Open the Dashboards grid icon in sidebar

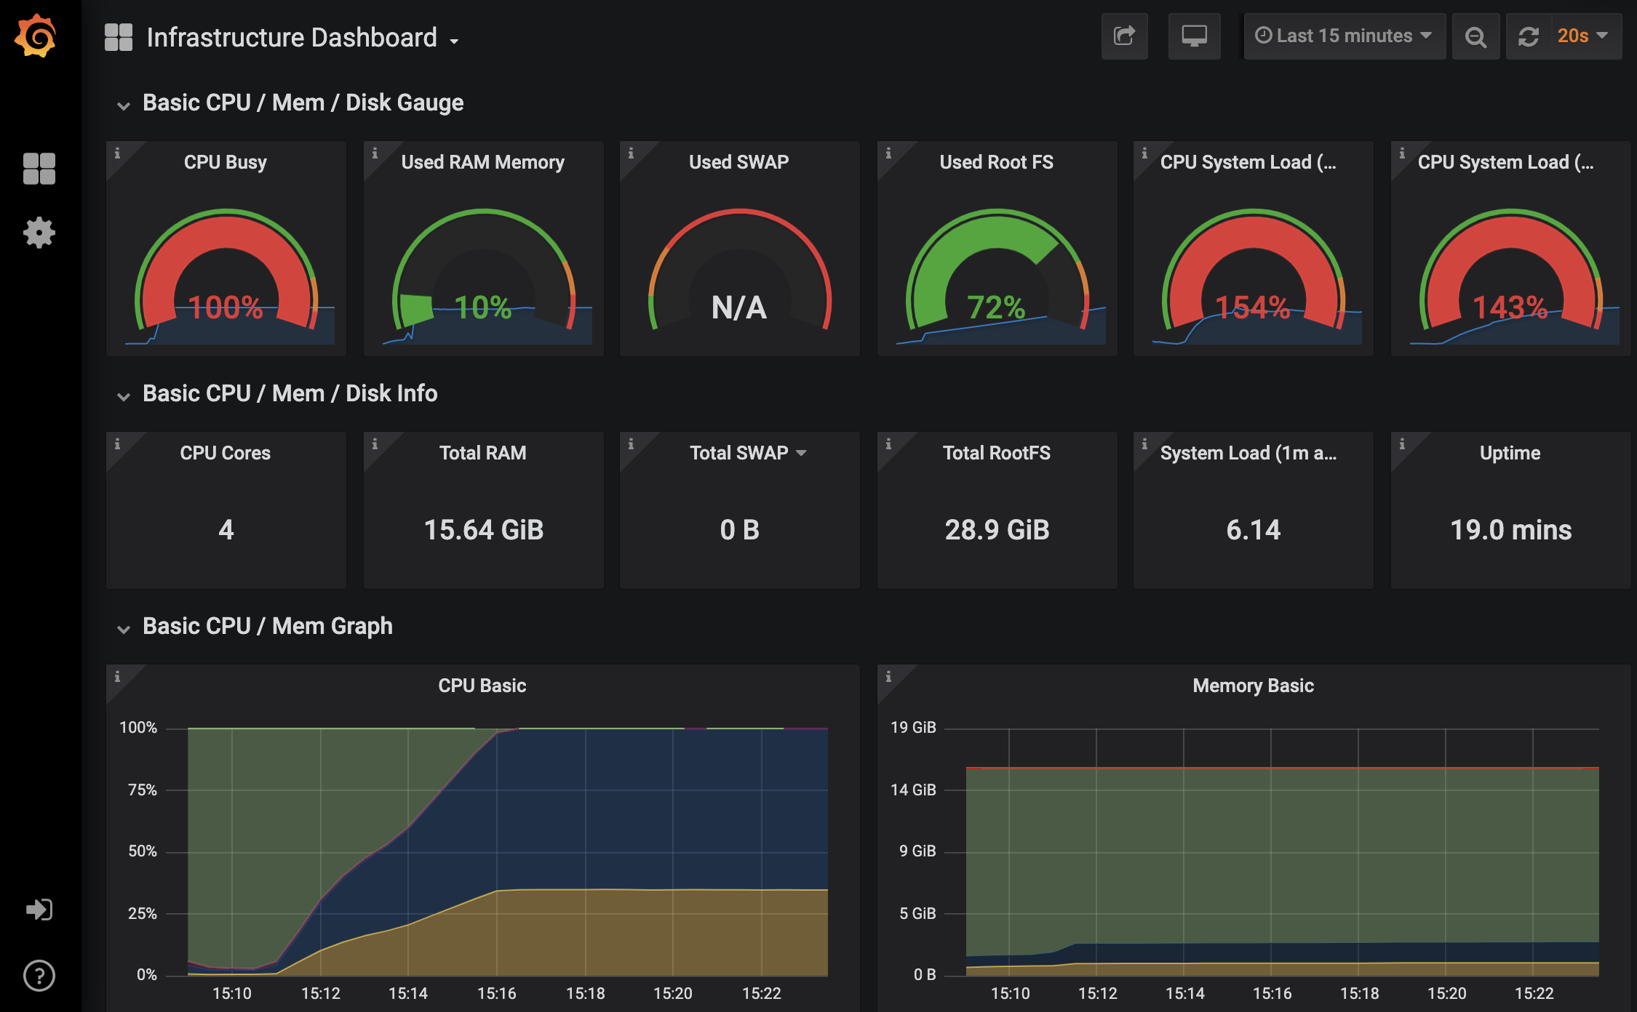point(39,169)
